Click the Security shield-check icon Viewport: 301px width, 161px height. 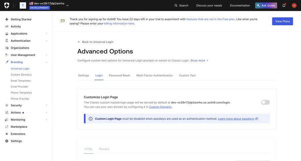tap(7, 105)
